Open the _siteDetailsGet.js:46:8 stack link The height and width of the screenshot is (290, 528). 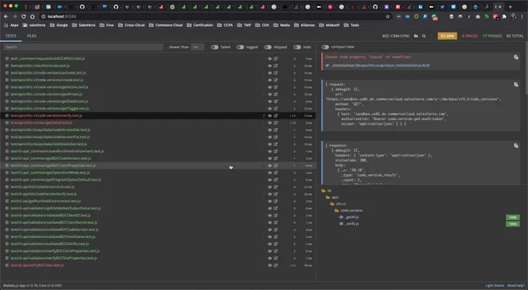tap(393, 66)
